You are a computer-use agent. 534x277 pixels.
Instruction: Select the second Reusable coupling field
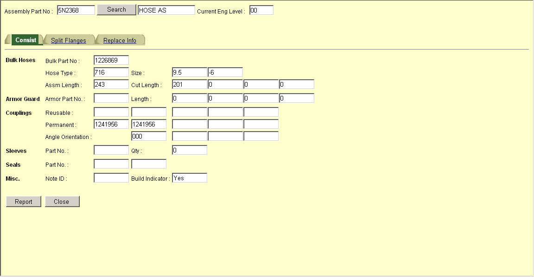149,112
